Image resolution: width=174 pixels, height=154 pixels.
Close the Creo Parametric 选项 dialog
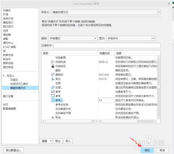click(169, 4)
